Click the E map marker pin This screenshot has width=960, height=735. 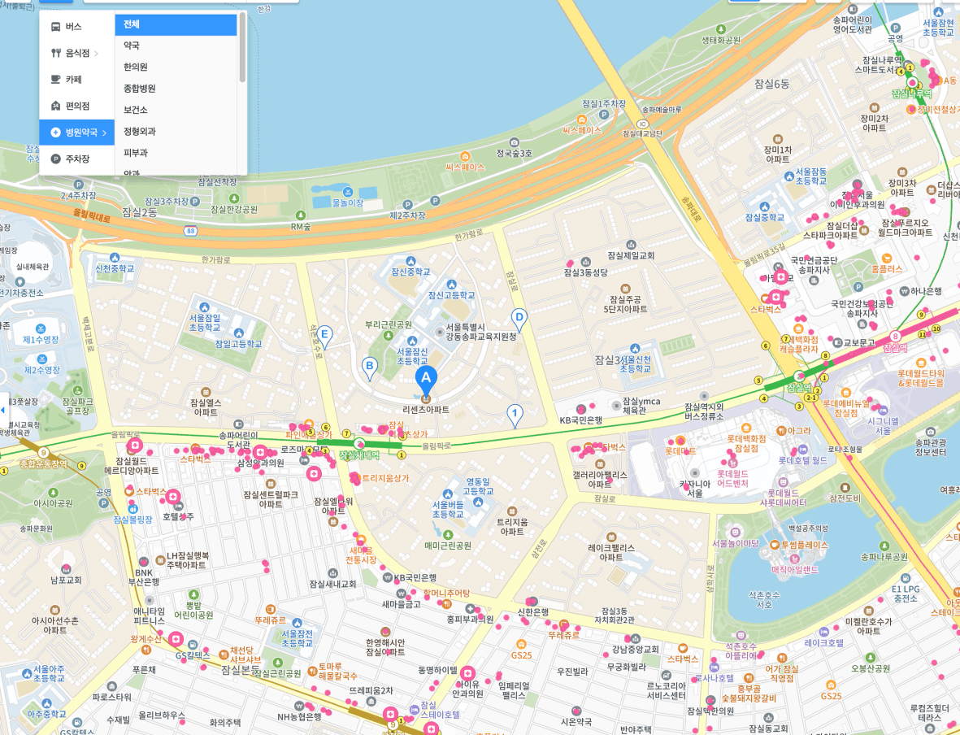[x=324, y=337]
